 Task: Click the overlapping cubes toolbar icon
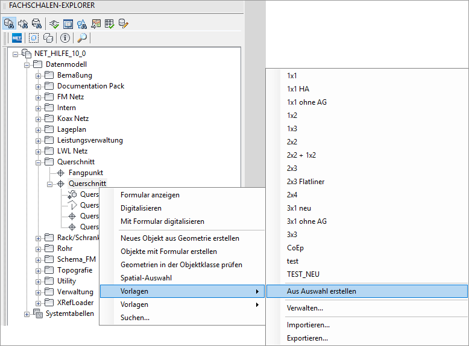coord(48,38)
